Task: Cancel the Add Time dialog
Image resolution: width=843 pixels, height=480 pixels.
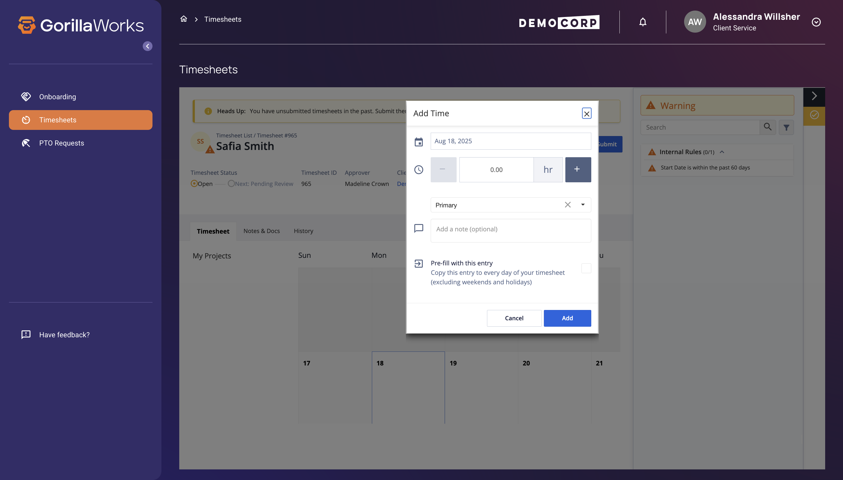Action: point(514,318)
